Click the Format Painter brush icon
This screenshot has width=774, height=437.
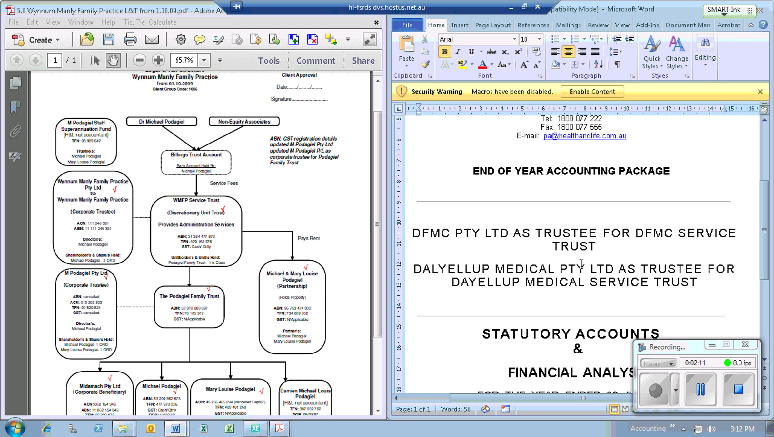click(425, 65)
